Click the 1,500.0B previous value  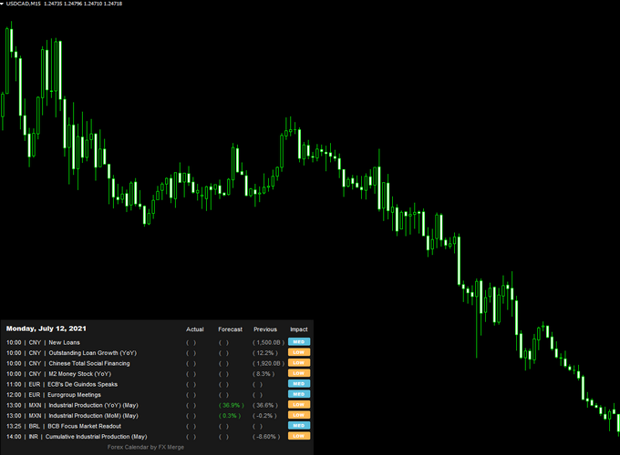(268, 342)
